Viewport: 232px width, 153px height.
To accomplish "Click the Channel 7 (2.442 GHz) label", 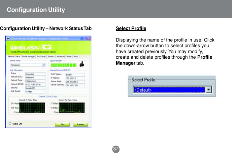I will pos(48,97).
